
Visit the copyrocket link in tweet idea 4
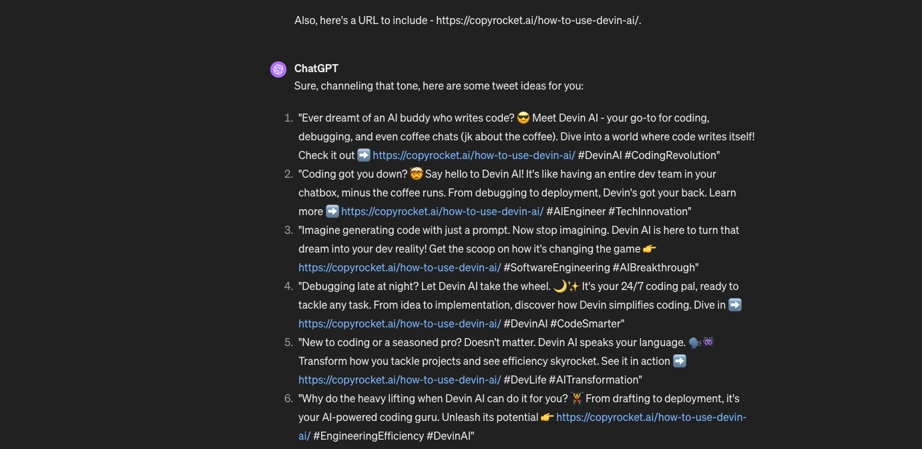click(399, 323)
